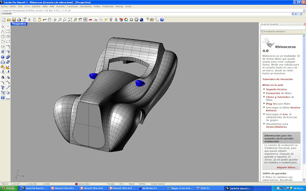Toggle Planar mode in the status bar
This screenshot has width=306, height=191.
[132, 184]
